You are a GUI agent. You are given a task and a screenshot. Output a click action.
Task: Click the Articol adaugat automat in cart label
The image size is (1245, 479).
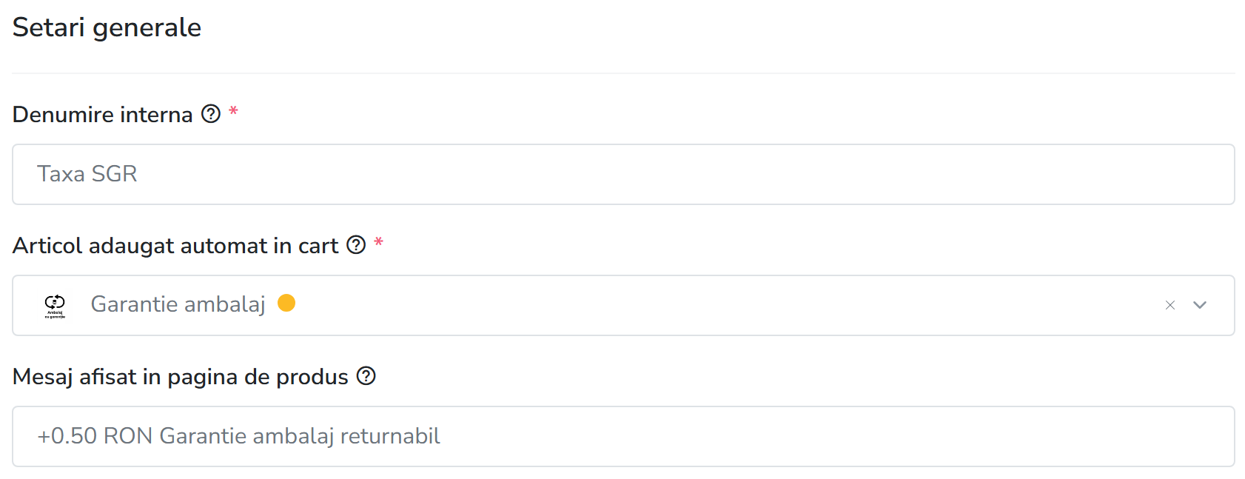click(x=175, y=246)
